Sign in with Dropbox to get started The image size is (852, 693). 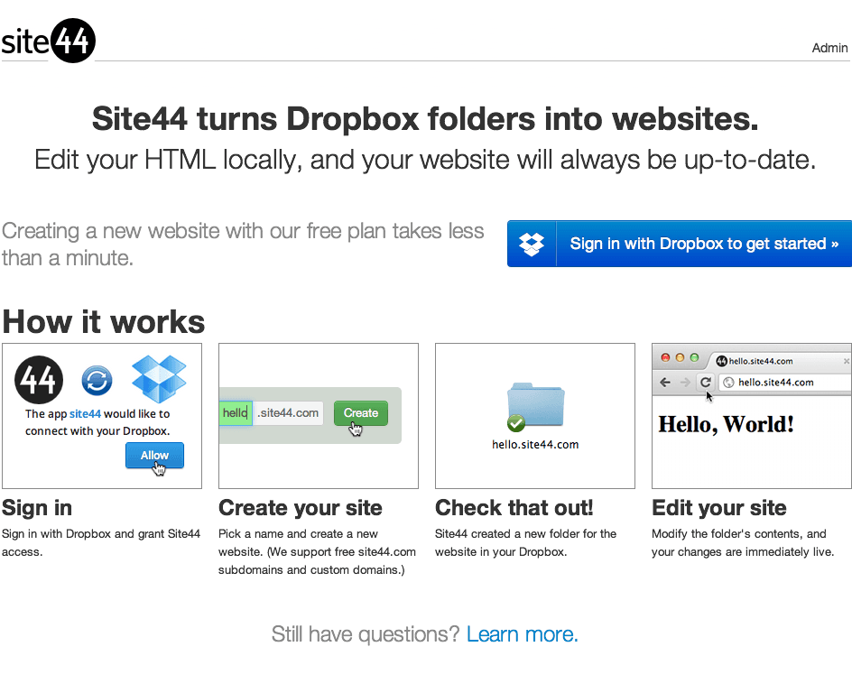(680, 244)
